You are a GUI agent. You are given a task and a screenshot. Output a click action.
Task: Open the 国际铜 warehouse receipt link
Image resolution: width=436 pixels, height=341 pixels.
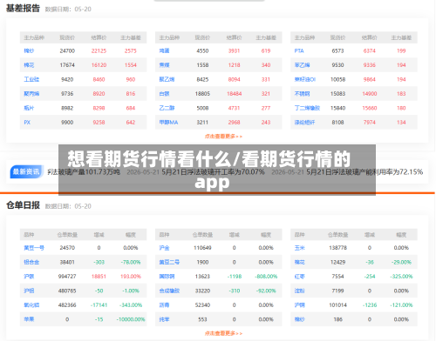[x=167, y=277]
